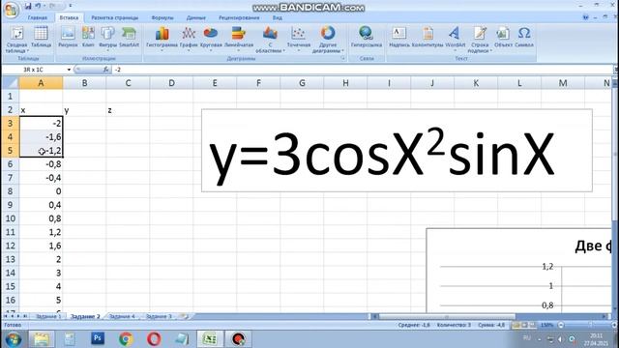Select cell containing 1,6
This screenshot has width=619, height=348.
click(41, 246)
